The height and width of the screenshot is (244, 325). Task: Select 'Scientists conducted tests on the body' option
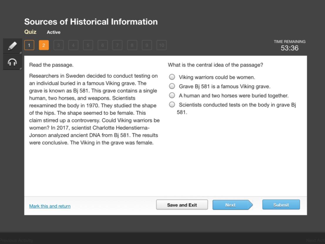tap(172, 105)
